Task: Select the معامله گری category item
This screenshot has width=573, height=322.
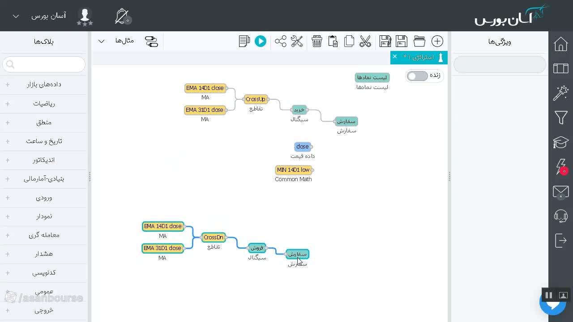Action: point(43,235)
